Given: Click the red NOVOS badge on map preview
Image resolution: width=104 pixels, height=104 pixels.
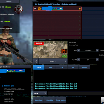Looking at the screenshot, I should (39, 43).
